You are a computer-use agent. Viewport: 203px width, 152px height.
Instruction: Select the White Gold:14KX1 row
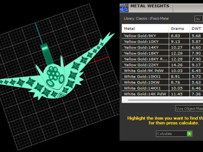[x=162, y=88]
